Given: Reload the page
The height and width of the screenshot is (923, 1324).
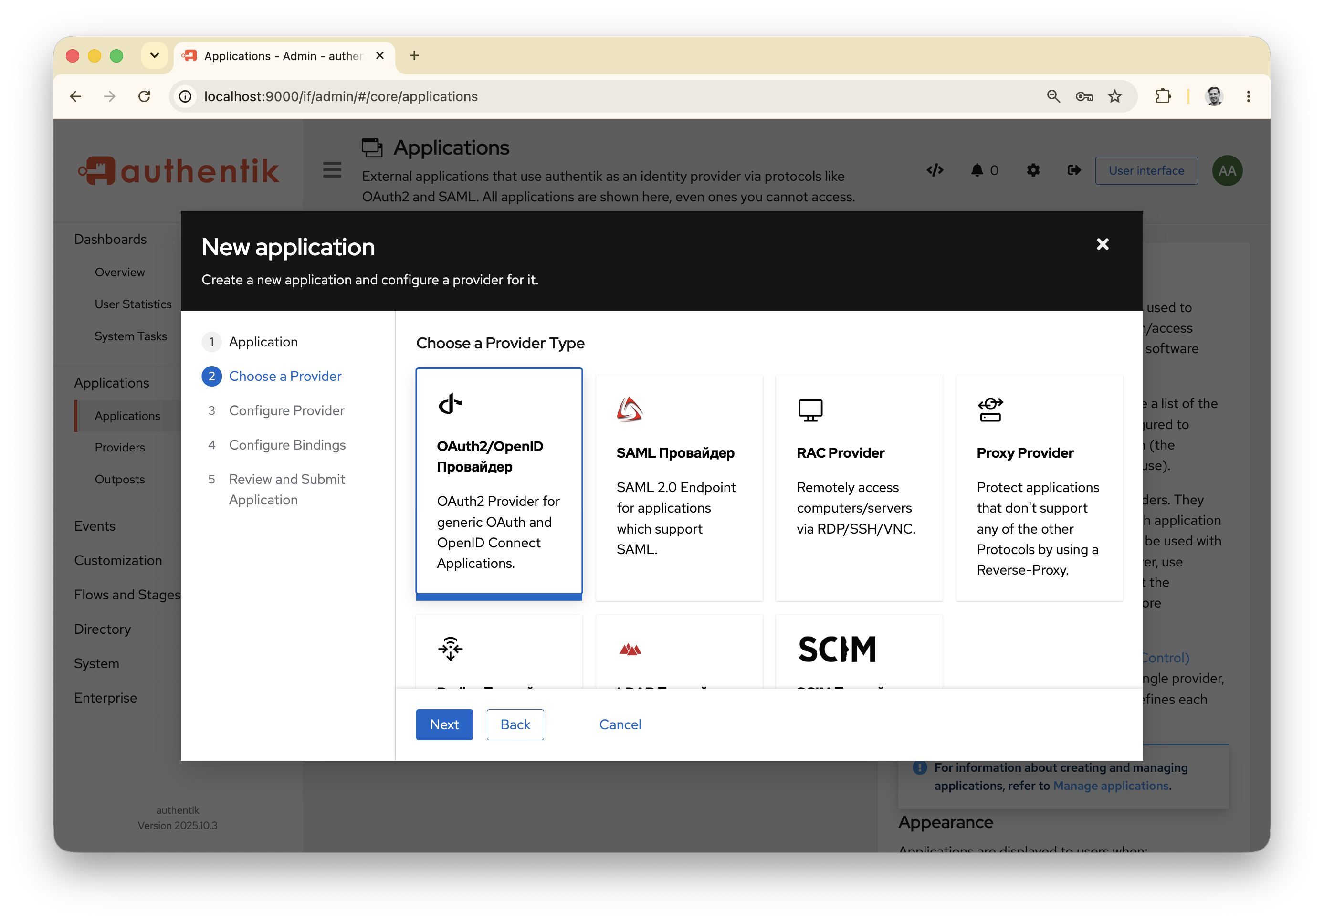Looking at the screenshot, I should coord(144,96).
